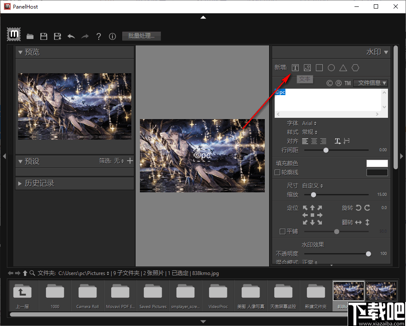The width and height of the screenshot is (406, 326).
Task: Add an image watermark
Action: (x=307, y=68)
